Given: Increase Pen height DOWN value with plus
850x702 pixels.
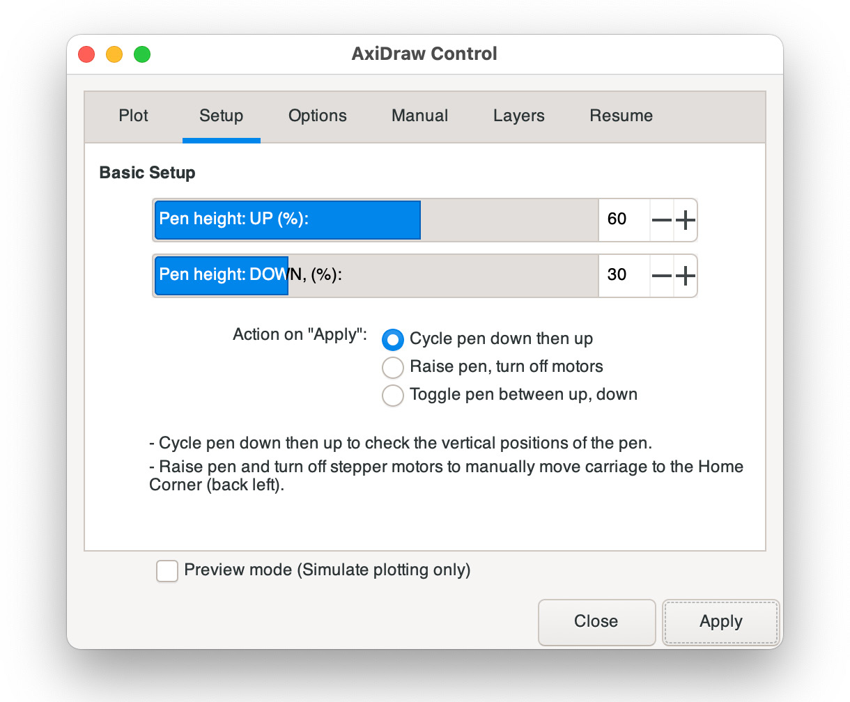Looking at the screenshot, I should (x=686, y=276).
